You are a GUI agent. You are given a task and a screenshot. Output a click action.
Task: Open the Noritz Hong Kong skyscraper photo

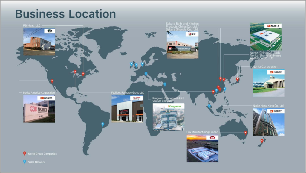[x=269, y=122]
